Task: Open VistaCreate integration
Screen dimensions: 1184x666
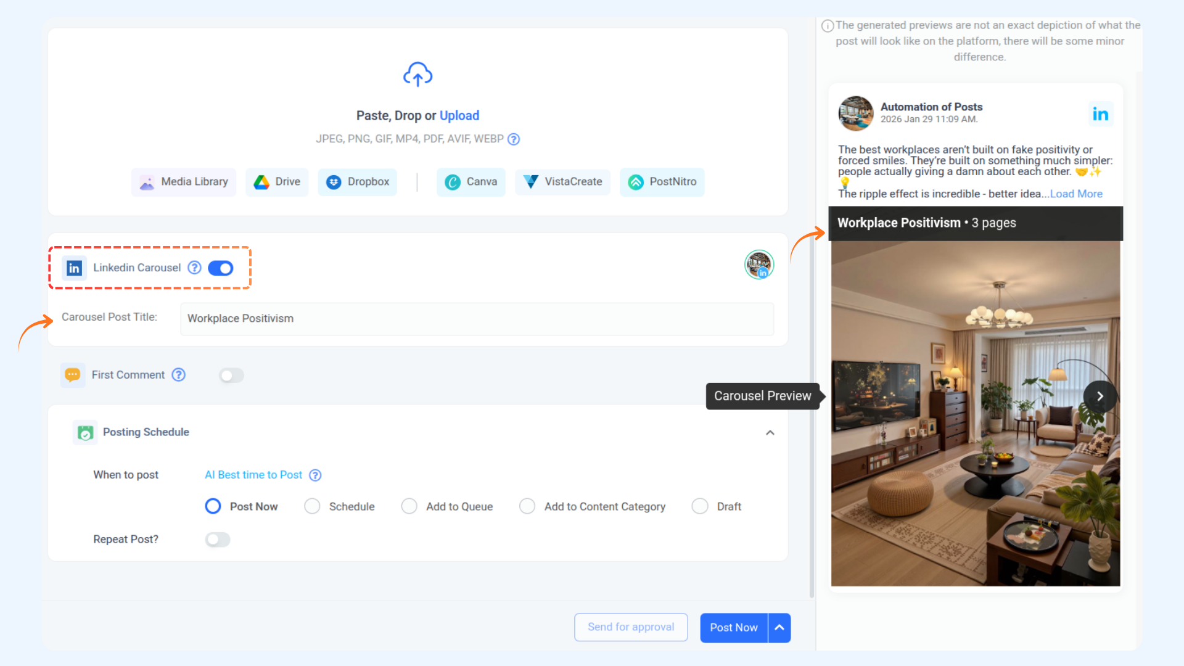Action: [562, 182]
